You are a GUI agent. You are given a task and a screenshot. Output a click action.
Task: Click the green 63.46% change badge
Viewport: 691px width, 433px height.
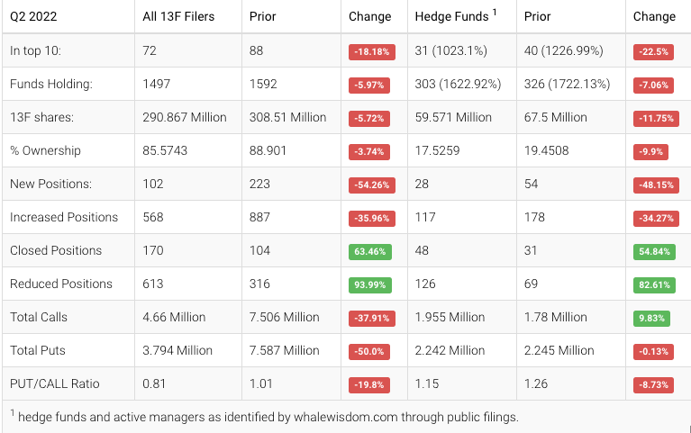point(371,251)
